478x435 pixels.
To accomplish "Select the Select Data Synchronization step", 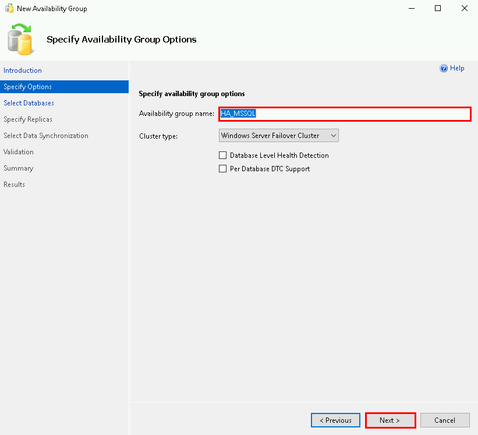I will 46,136.
